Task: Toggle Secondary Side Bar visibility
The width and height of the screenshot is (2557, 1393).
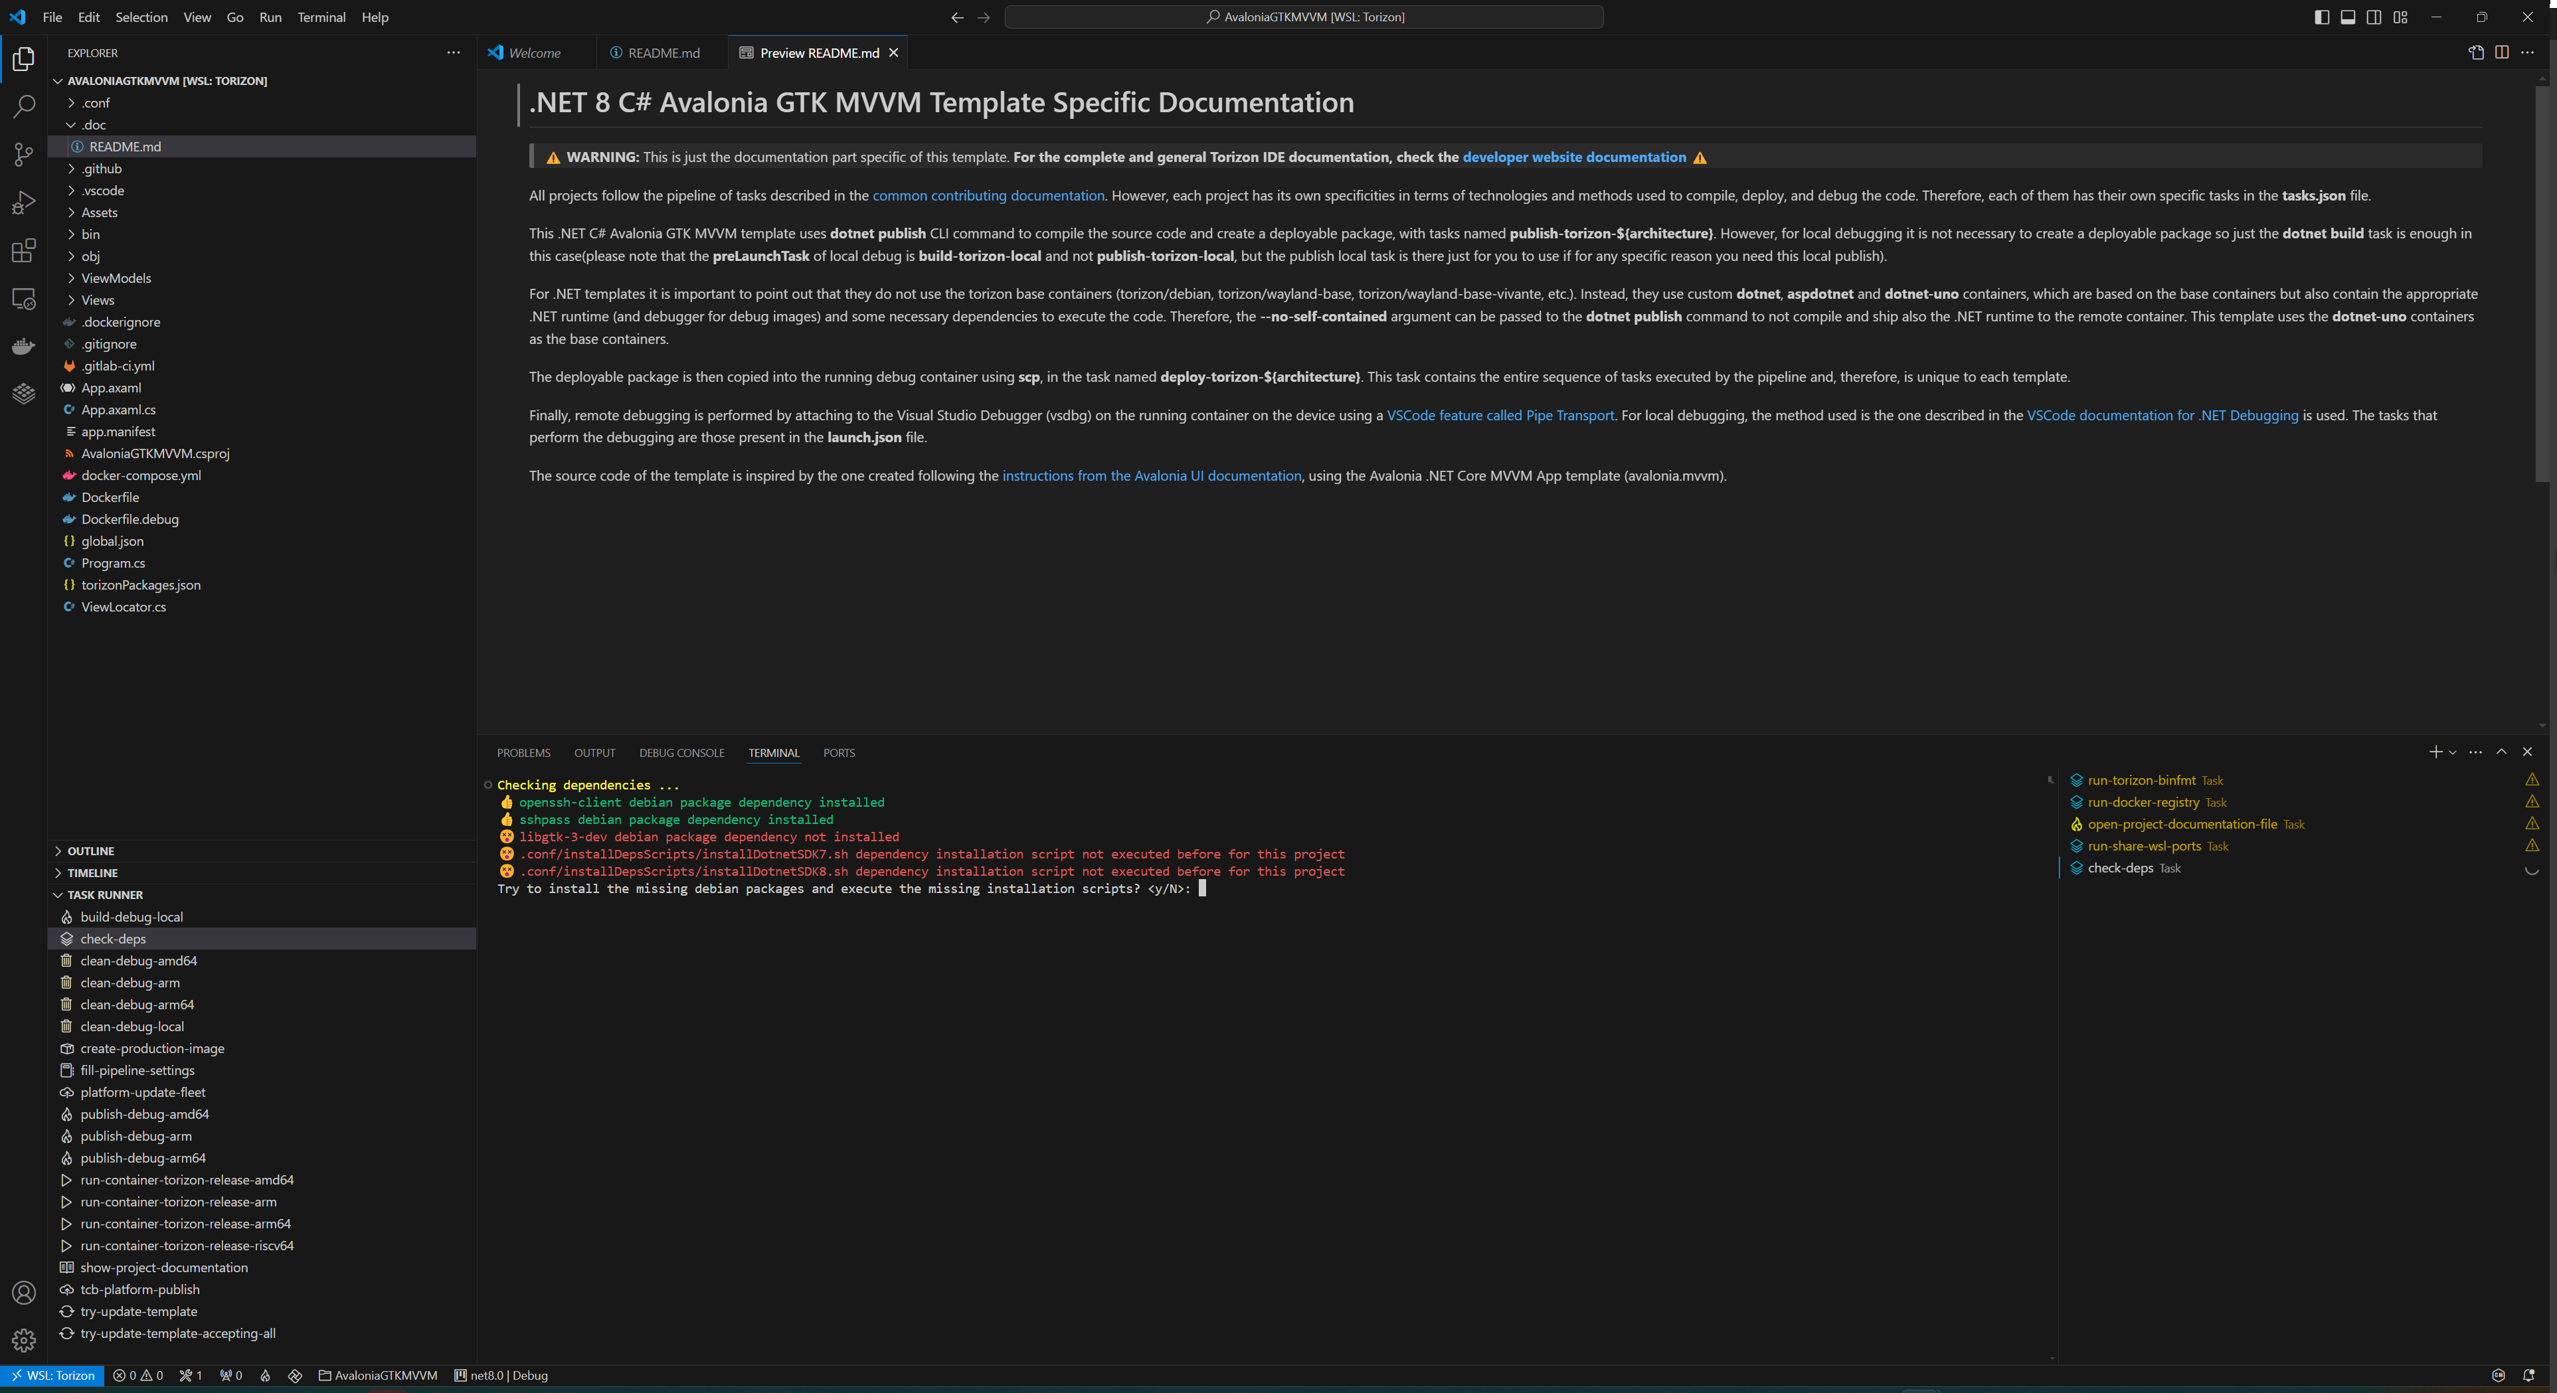Action: pos(2374,17)
